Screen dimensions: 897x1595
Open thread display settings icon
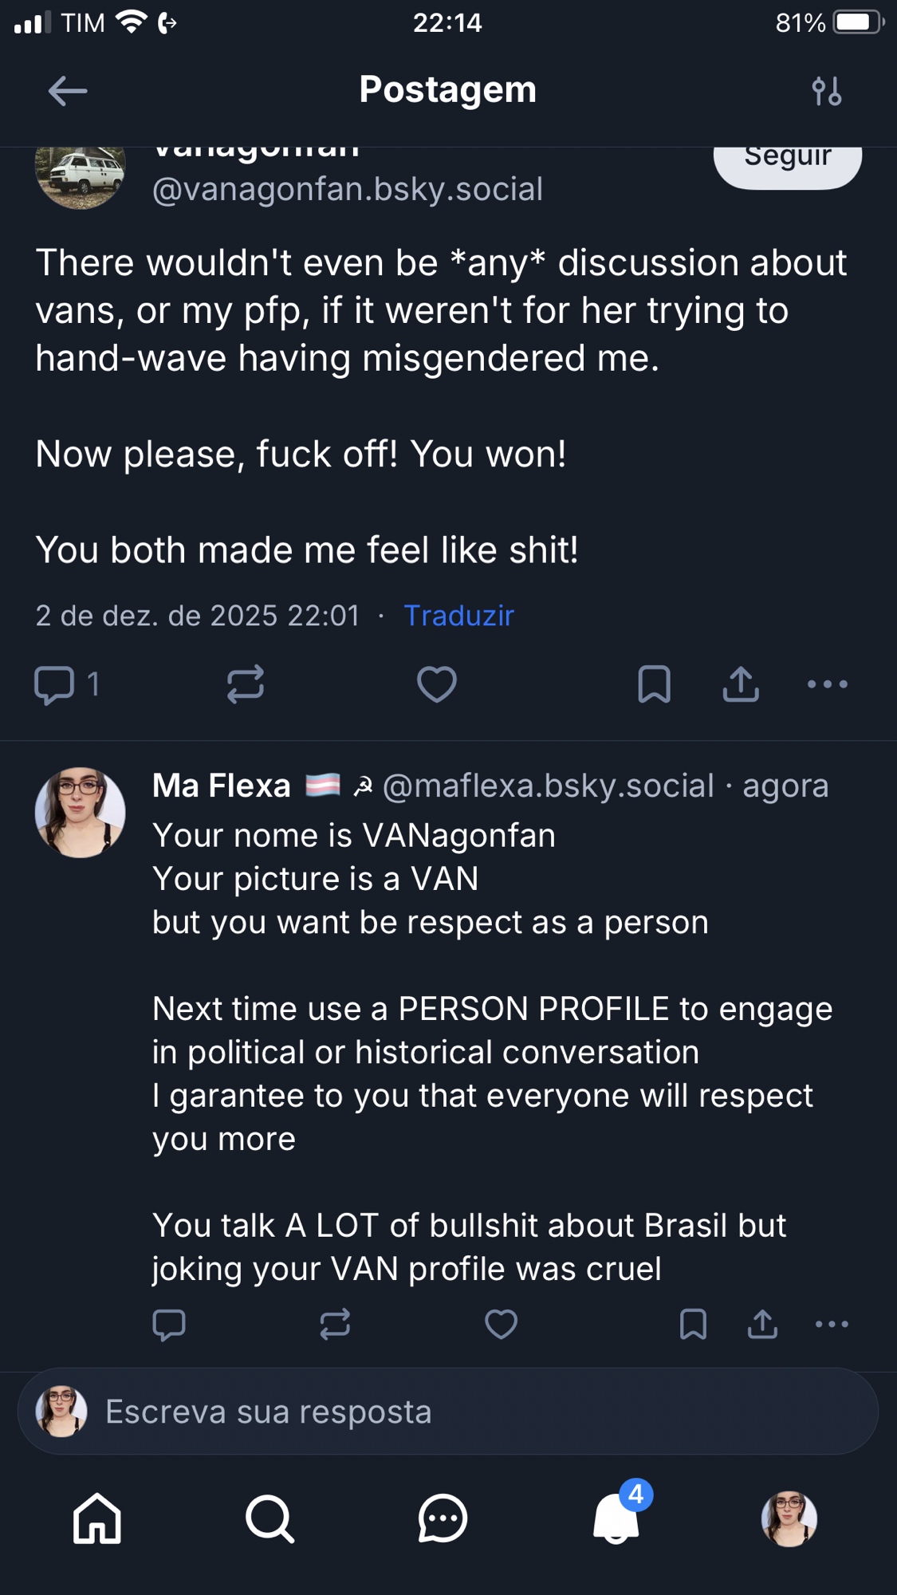pyautogui.click(x=827, y=91)
